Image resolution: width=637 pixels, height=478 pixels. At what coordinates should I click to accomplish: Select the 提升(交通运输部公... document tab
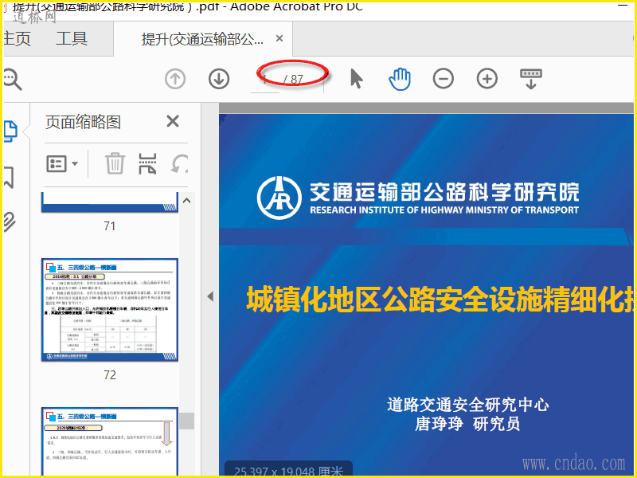(x=202, y=39)
